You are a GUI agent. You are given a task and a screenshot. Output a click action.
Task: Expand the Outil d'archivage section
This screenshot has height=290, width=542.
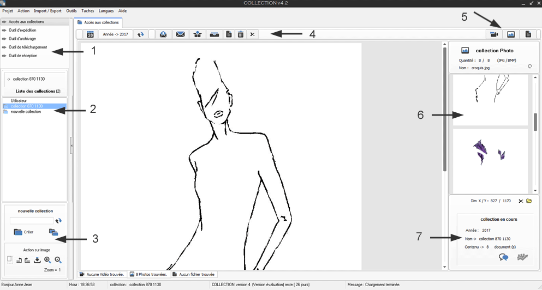(x=22, y=39)
